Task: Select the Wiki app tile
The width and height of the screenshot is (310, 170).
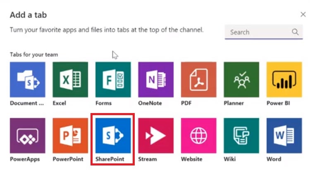Action: 241,136
